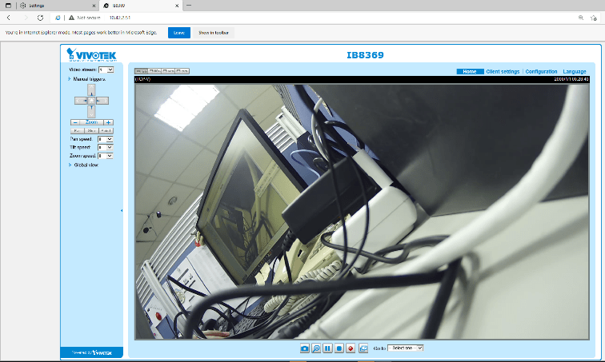Click the digital zoom magnifier icon
605x362 pixels.
click(x=316, y=348)
